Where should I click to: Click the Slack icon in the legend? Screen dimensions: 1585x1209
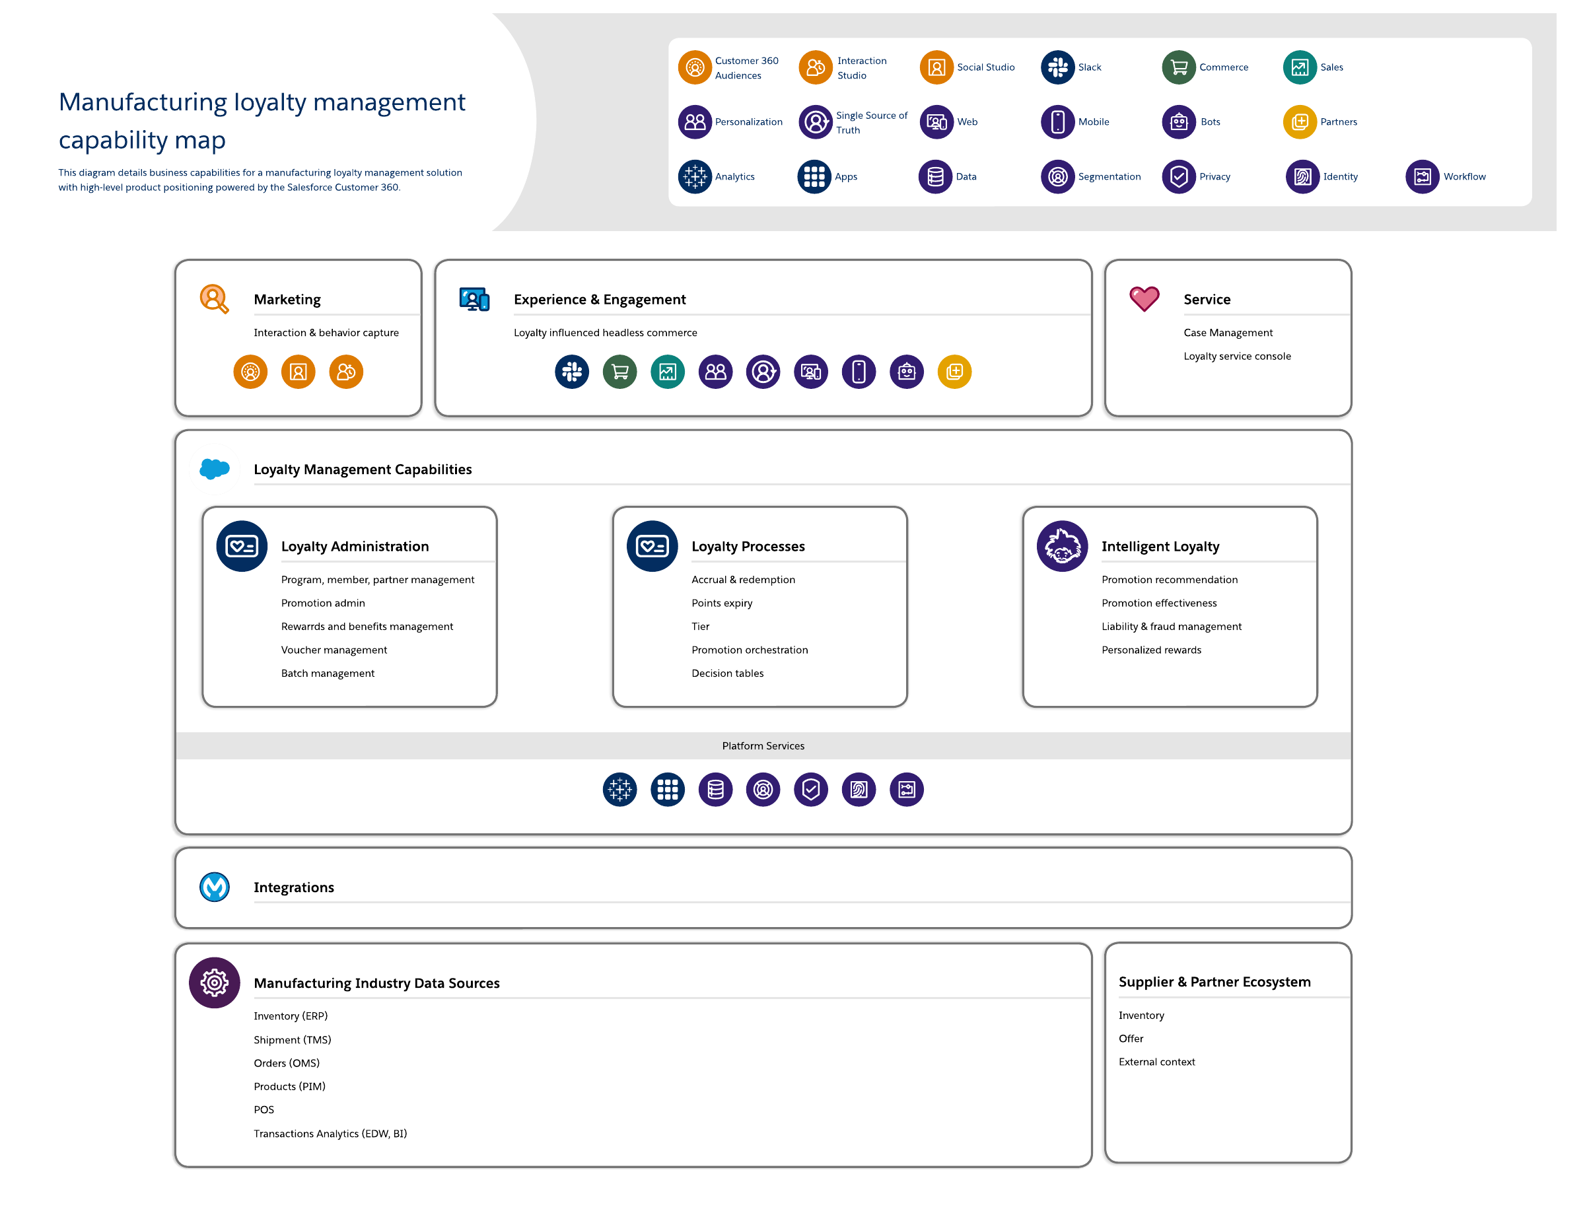tap(1057, 67)
